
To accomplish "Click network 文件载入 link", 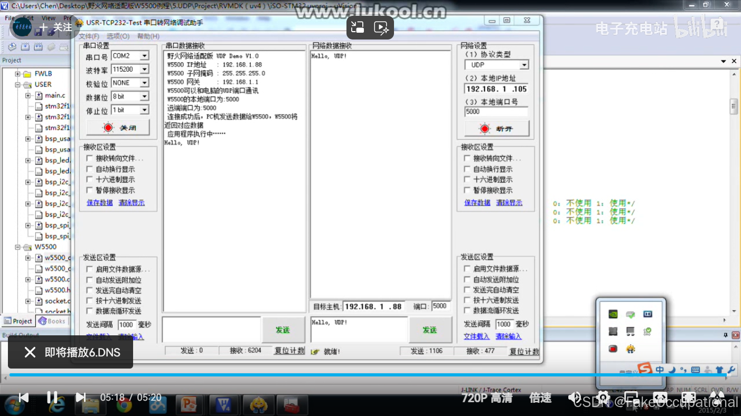I will pos(477,336).
